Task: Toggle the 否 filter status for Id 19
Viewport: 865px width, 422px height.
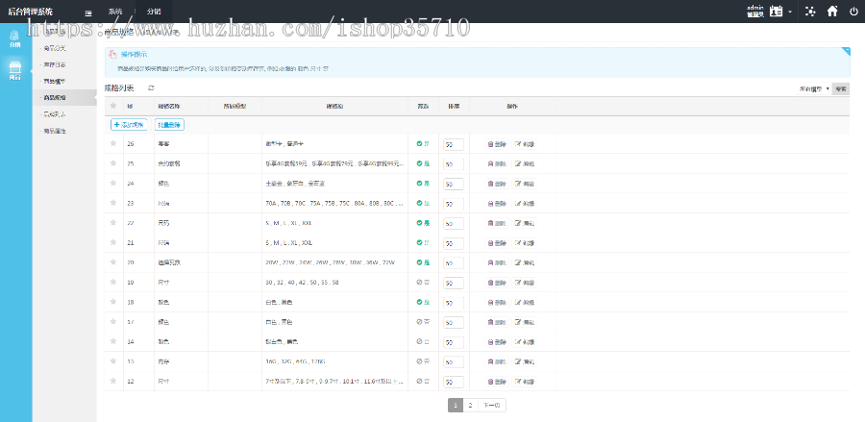Action: tap(423, 283)
